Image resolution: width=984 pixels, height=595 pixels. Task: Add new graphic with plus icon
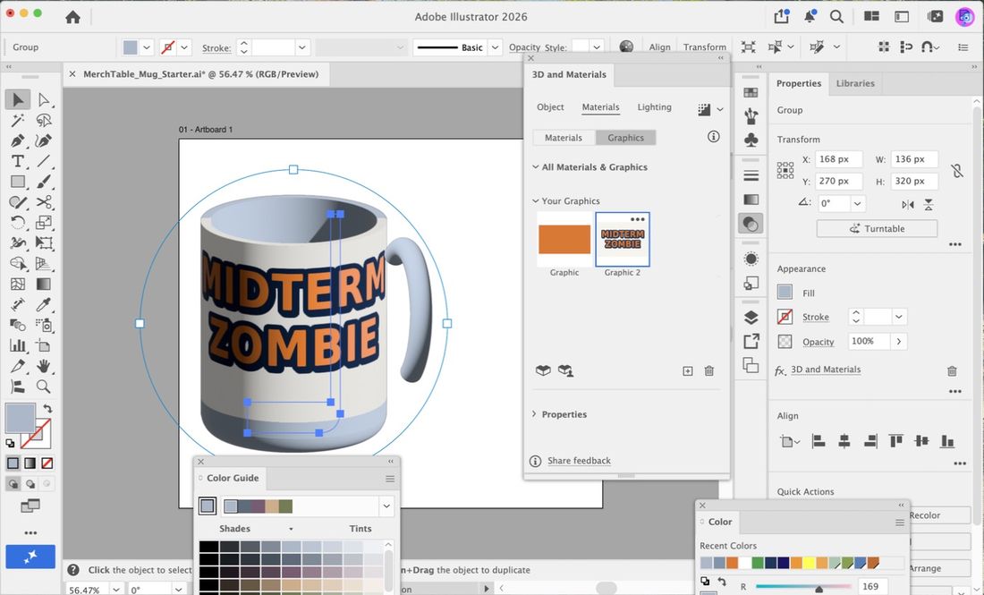[688, 371]
